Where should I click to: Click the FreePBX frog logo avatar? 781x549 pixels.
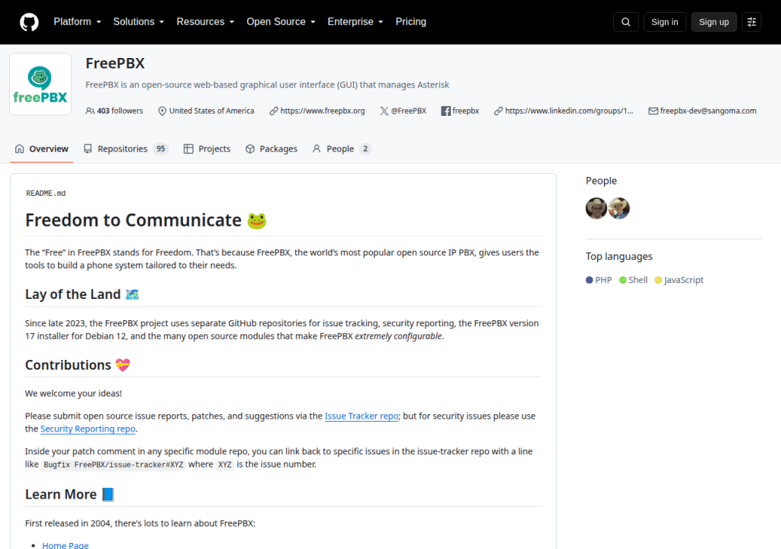tap(40, 84)
